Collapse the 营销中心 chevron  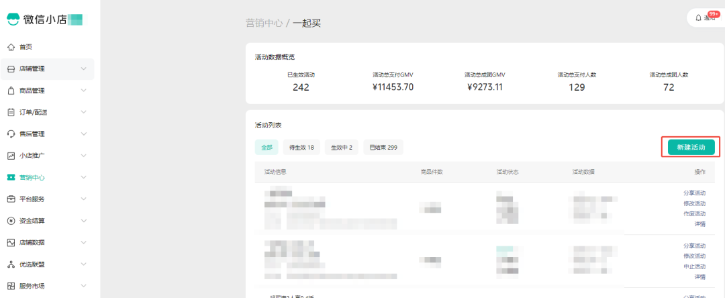click(x=84, y=177)
